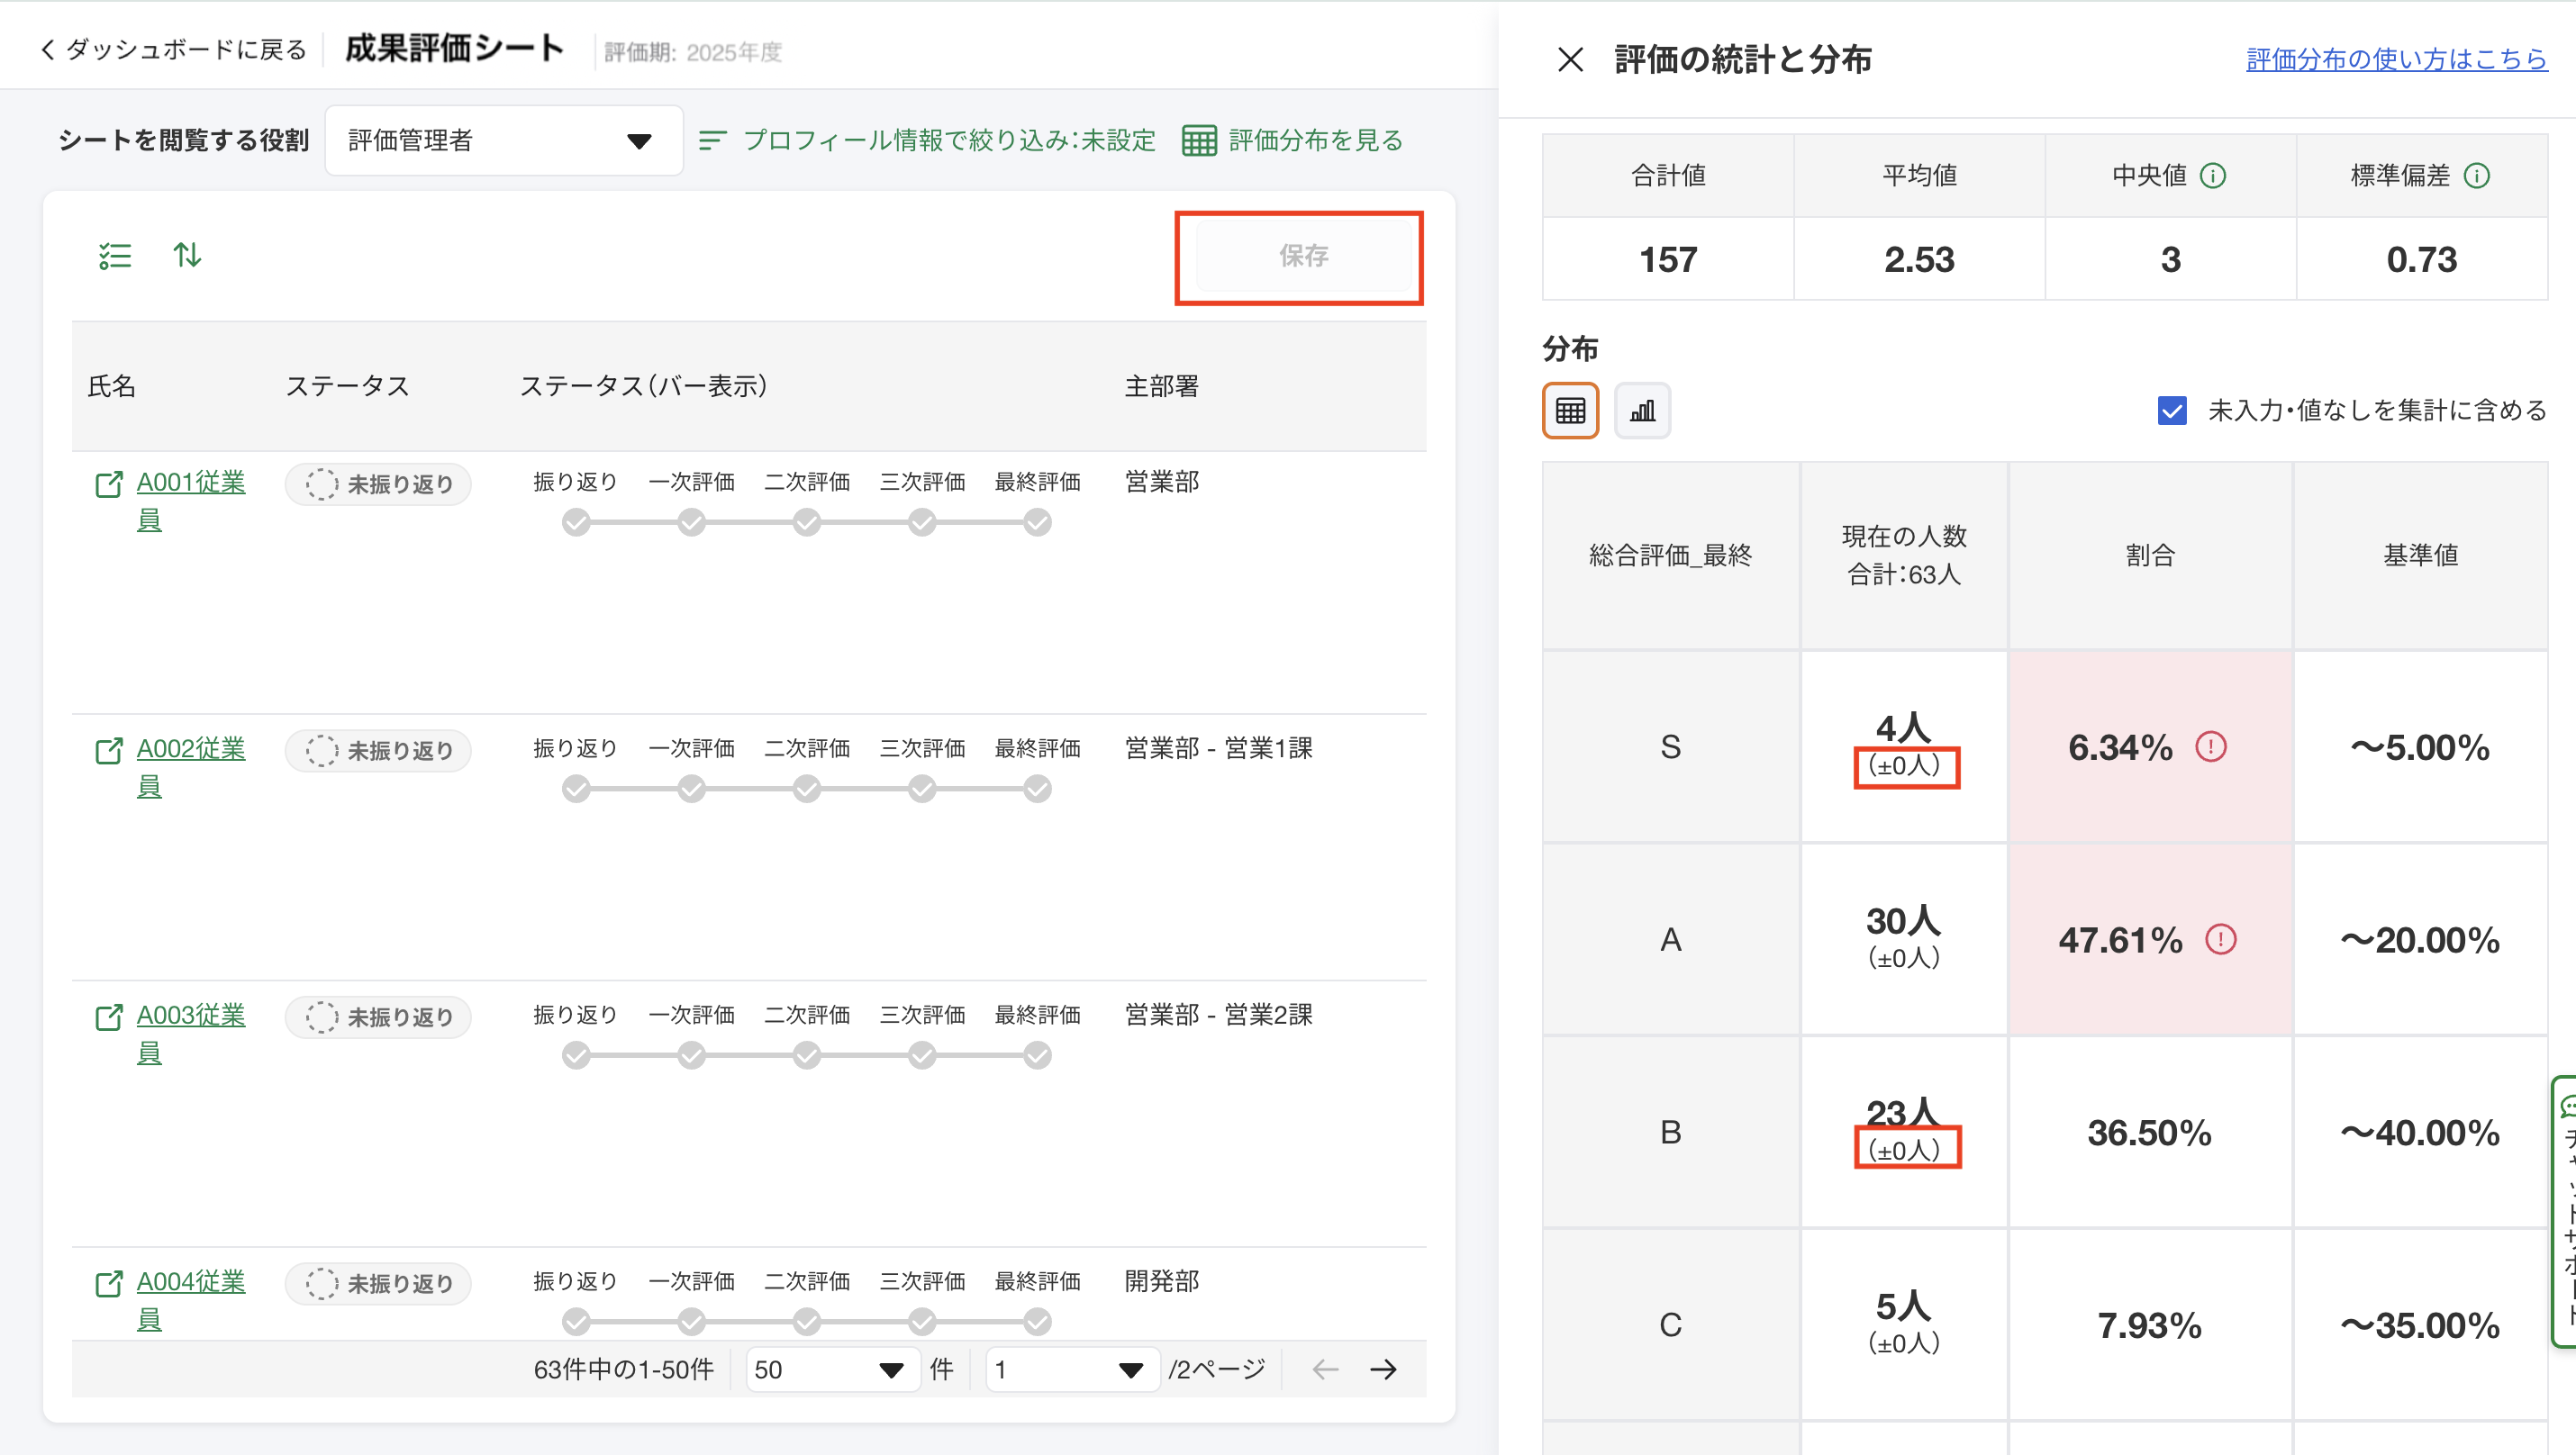Image resolution: width=2576 pixels, height=1455 pixels.
Task: Click the info icon next to 標準偏差
Action: tap(2477, 176)
